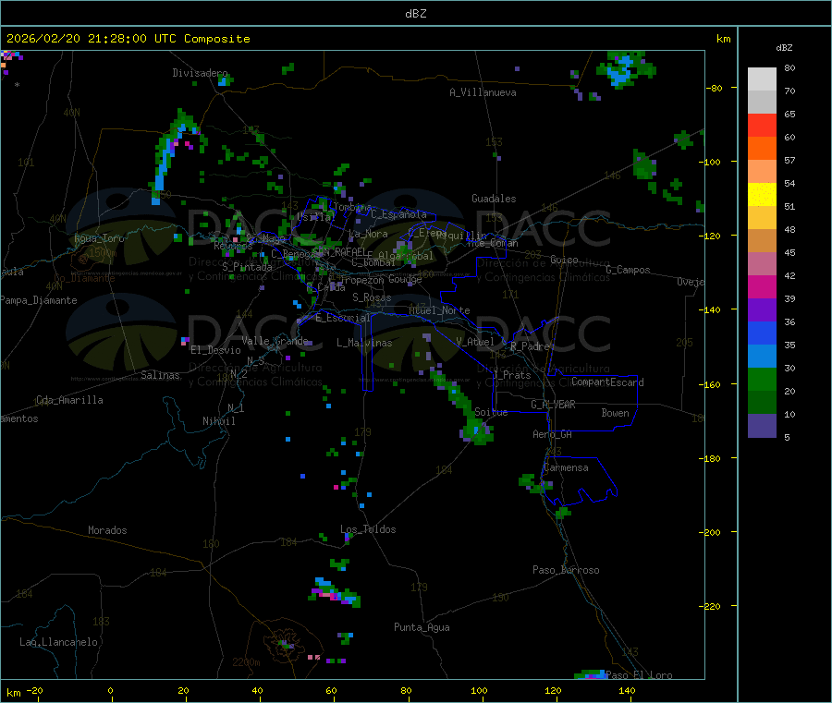Click the -200 km vertical axis tick
Screen dimensions: 832x703
tap(712, 532)
